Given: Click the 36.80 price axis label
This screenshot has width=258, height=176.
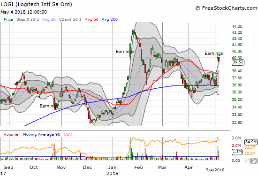Looking at the screenshot, I should [237, 85].
